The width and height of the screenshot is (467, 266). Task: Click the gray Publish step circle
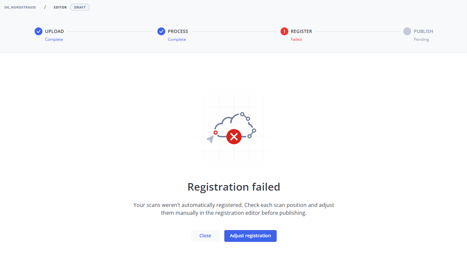[407, 31]
